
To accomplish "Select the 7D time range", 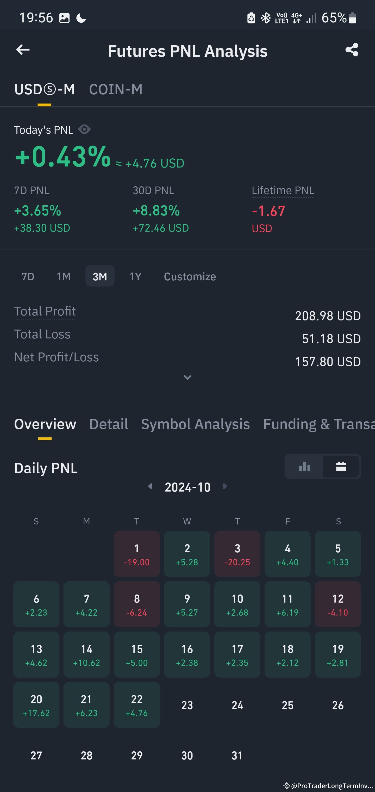I will (x=28, y=276).
